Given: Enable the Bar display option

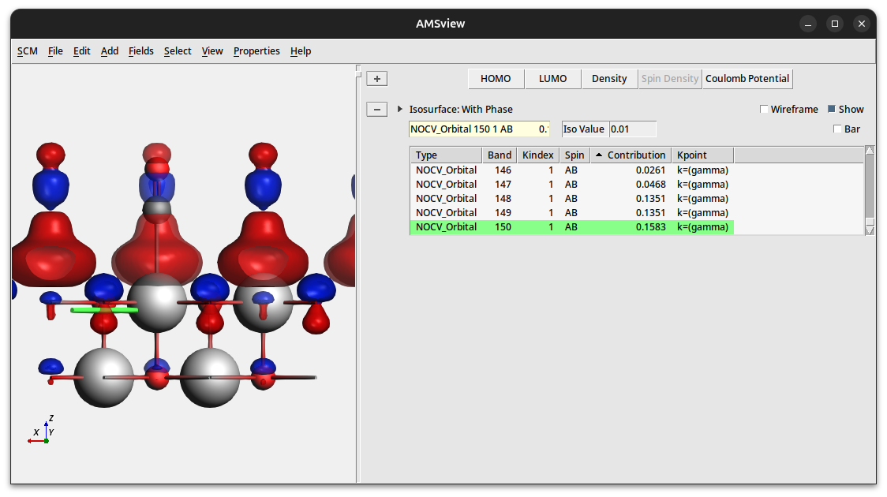Looking at the screenshot, I should click(836, 129).
